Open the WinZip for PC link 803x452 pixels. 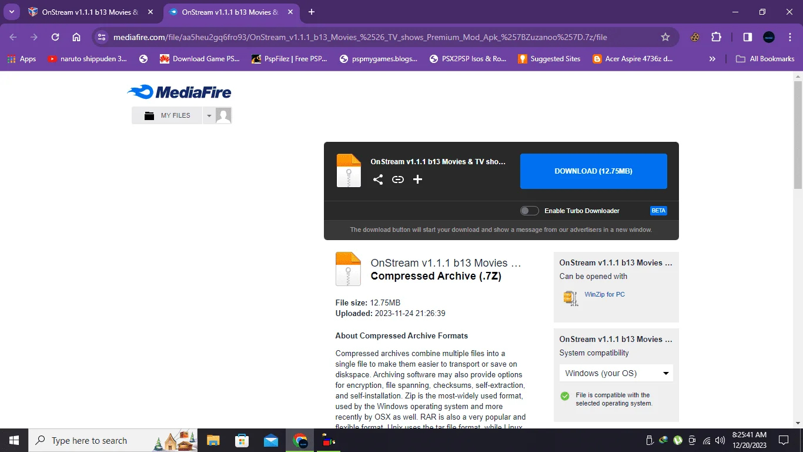point(604,294)
